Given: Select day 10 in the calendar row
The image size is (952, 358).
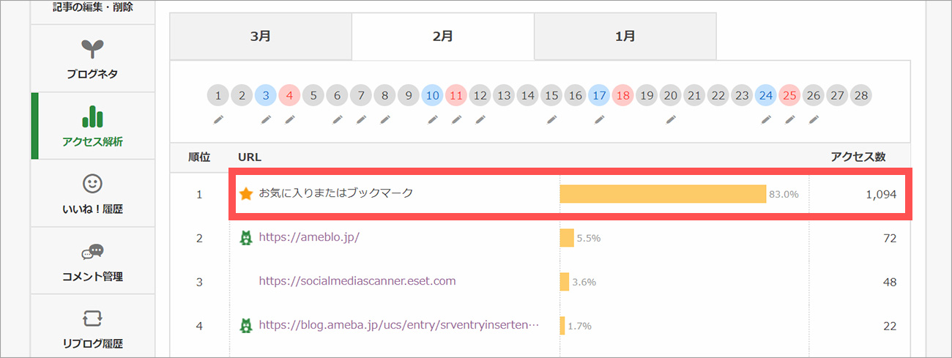Looking at the screenshot, I should (x=433, y=95).
